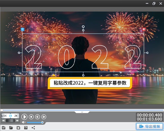This screenshot has height=131, width=164.
Task: Click the fast forward double arrow
Action: [17, 121]
